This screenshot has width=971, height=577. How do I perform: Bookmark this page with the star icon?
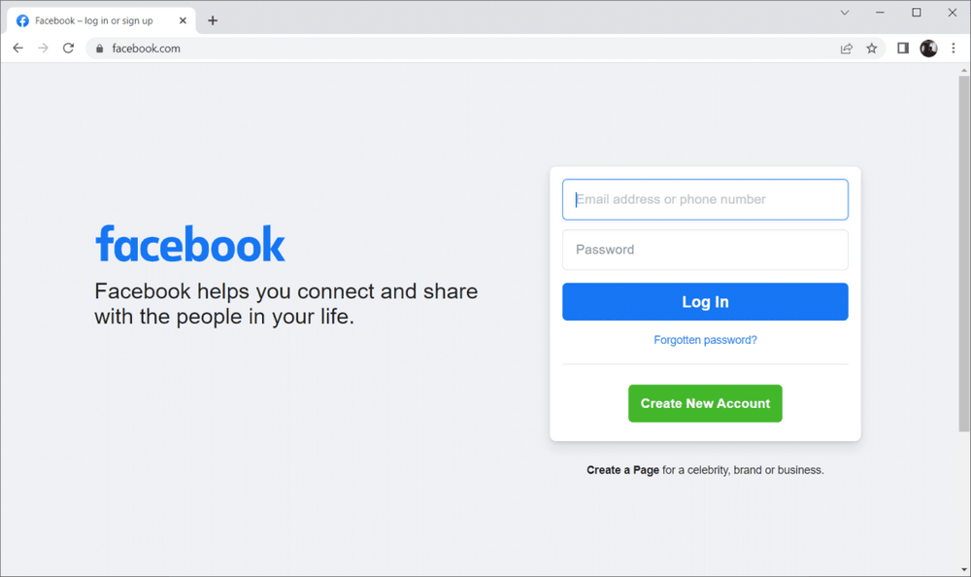[x=872, y=49]
